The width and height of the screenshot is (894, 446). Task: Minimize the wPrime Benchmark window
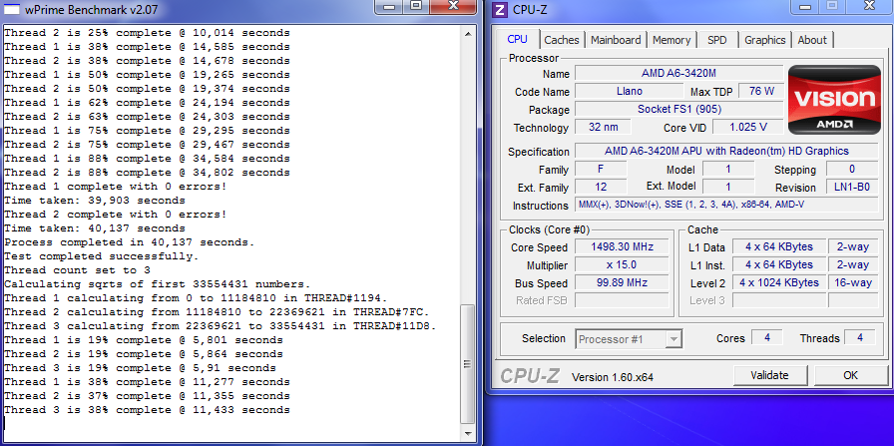point(388,6)
